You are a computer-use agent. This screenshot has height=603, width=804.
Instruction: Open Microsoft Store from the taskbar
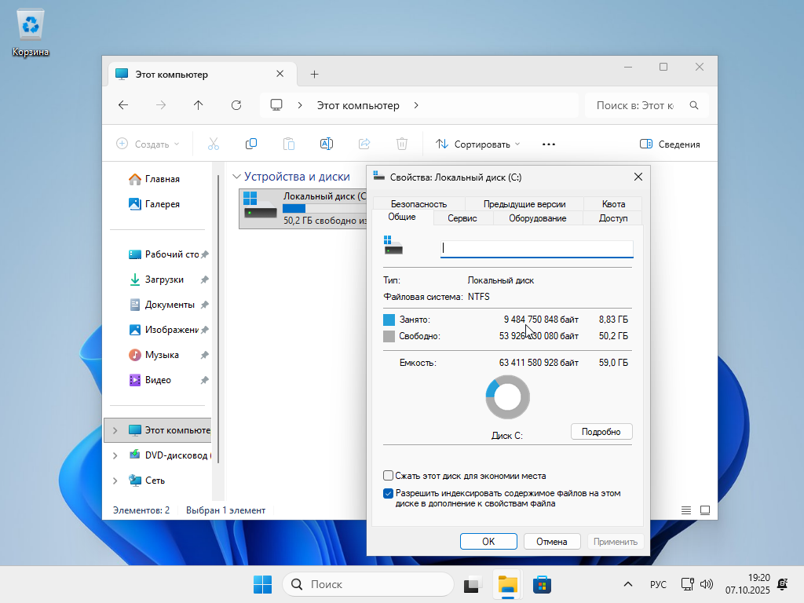point(542,585)
